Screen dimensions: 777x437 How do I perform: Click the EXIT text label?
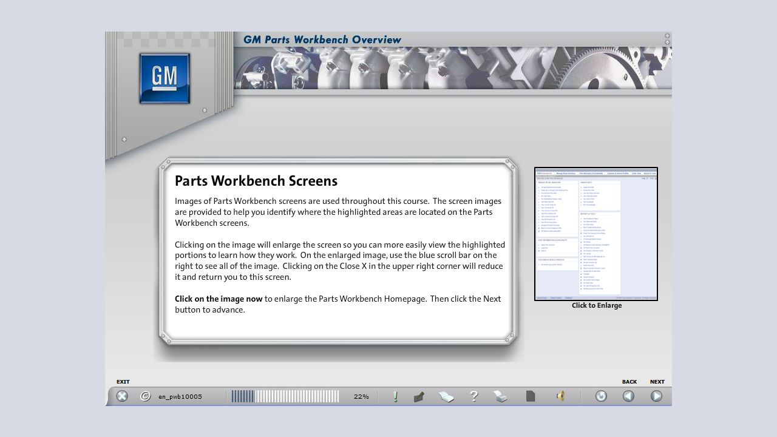[123, 382]
